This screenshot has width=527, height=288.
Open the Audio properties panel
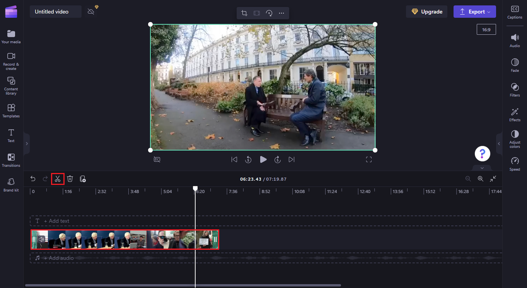point(515,41)
